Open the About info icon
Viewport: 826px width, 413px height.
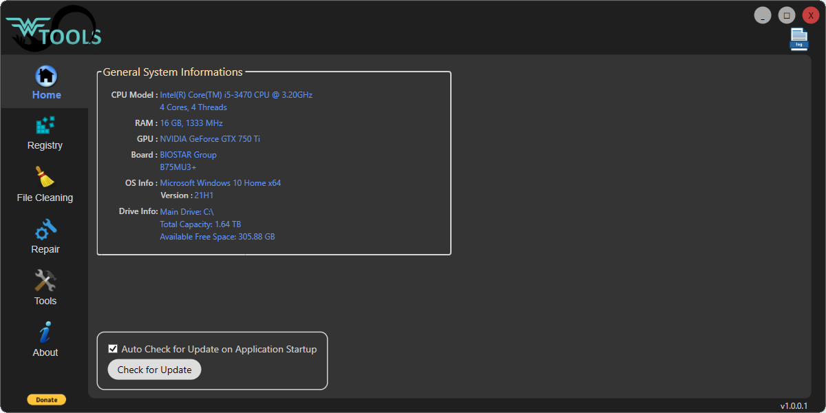coord(45,332)
